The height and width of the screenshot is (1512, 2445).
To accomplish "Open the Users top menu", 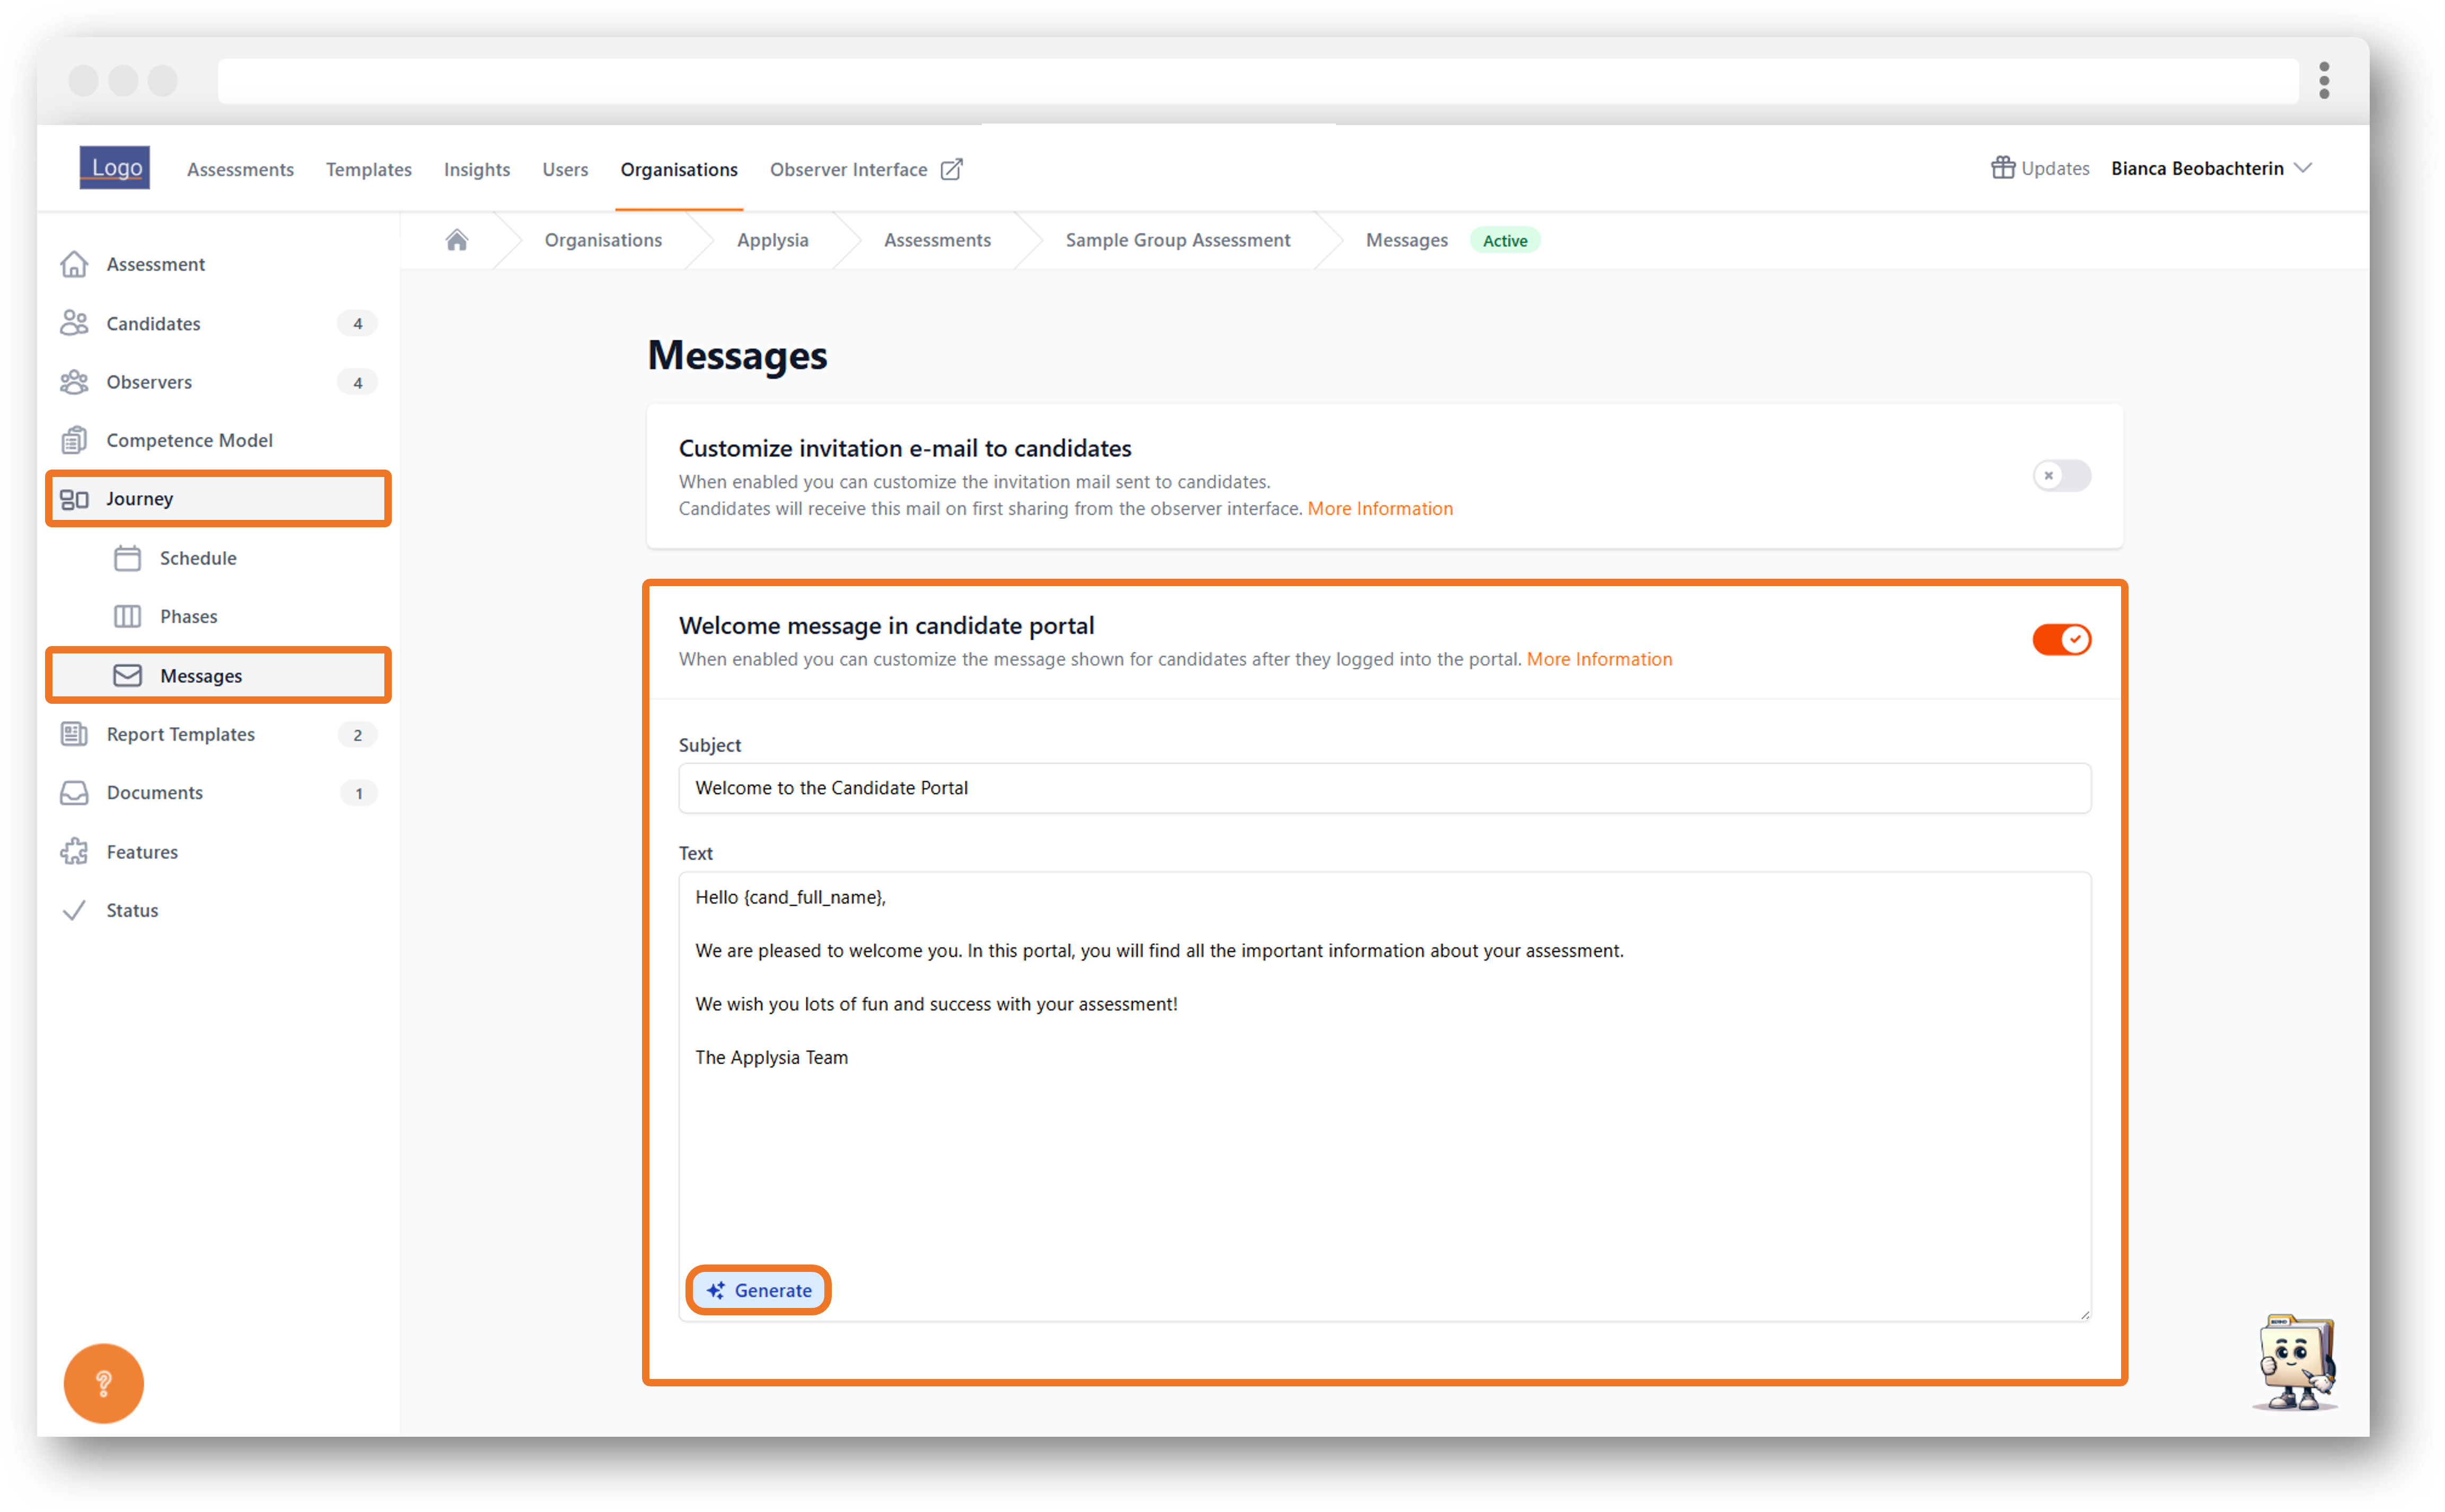I will (565, 169).
